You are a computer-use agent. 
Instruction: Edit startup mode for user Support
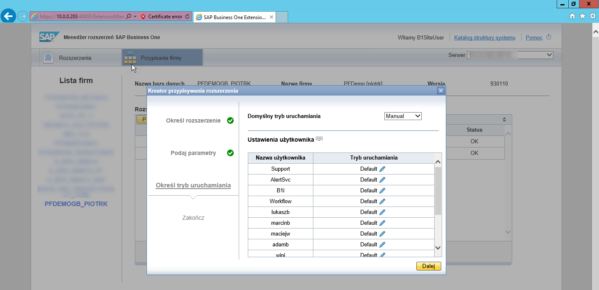tap(382, 169)
